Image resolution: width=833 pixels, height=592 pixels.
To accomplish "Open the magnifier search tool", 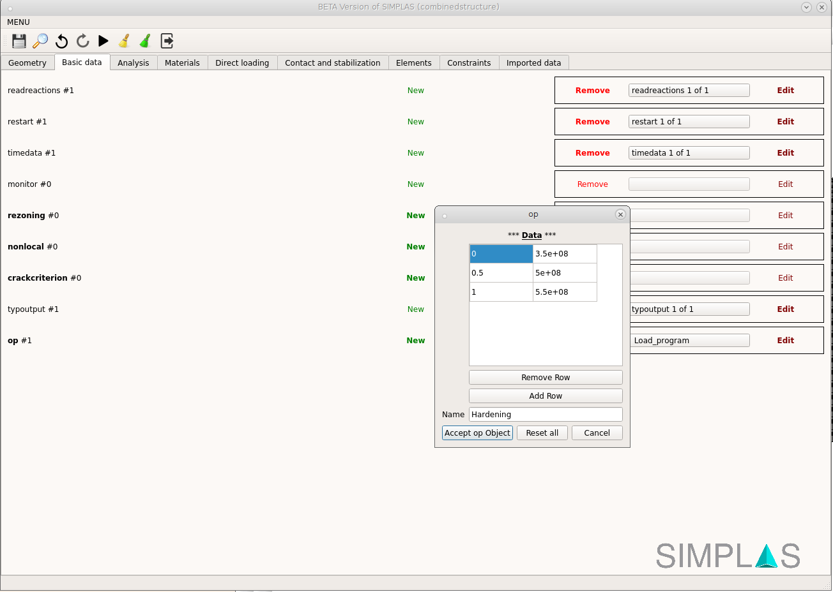I will coord(40,41).
